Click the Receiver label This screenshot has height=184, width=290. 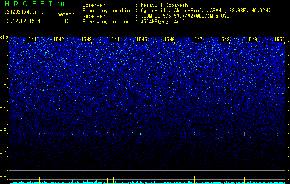coord(94,16)
